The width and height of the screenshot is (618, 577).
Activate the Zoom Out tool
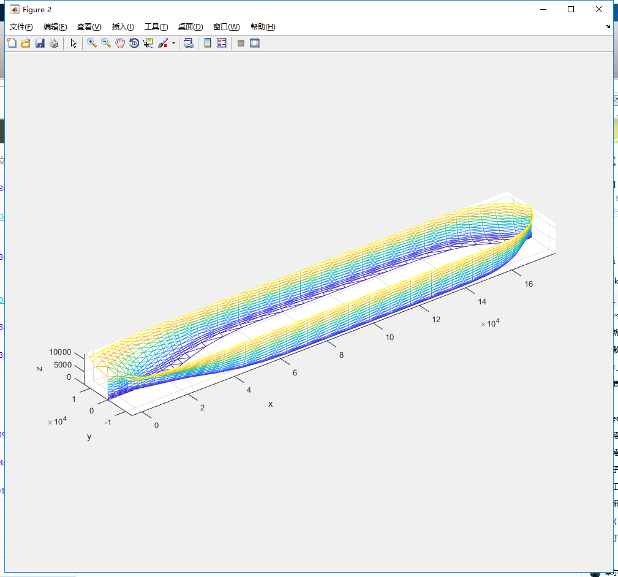(105, 43)
